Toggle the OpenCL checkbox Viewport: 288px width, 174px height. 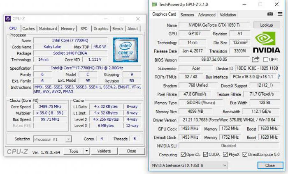click(x=183, y=154)
